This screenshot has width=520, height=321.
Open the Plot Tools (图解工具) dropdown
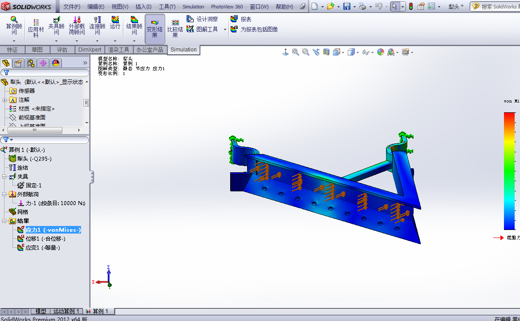225,29
